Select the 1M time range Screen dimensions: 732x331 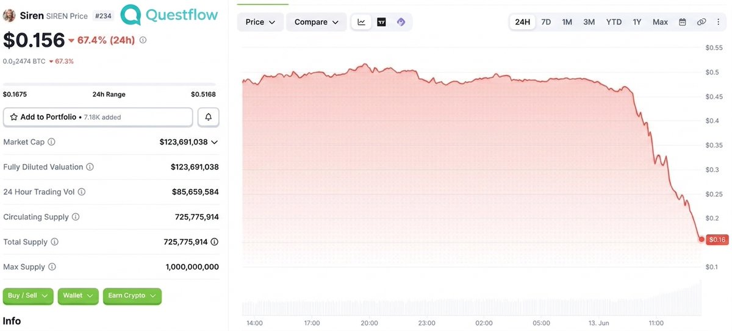pyautogui.click(x=567, y=22)
